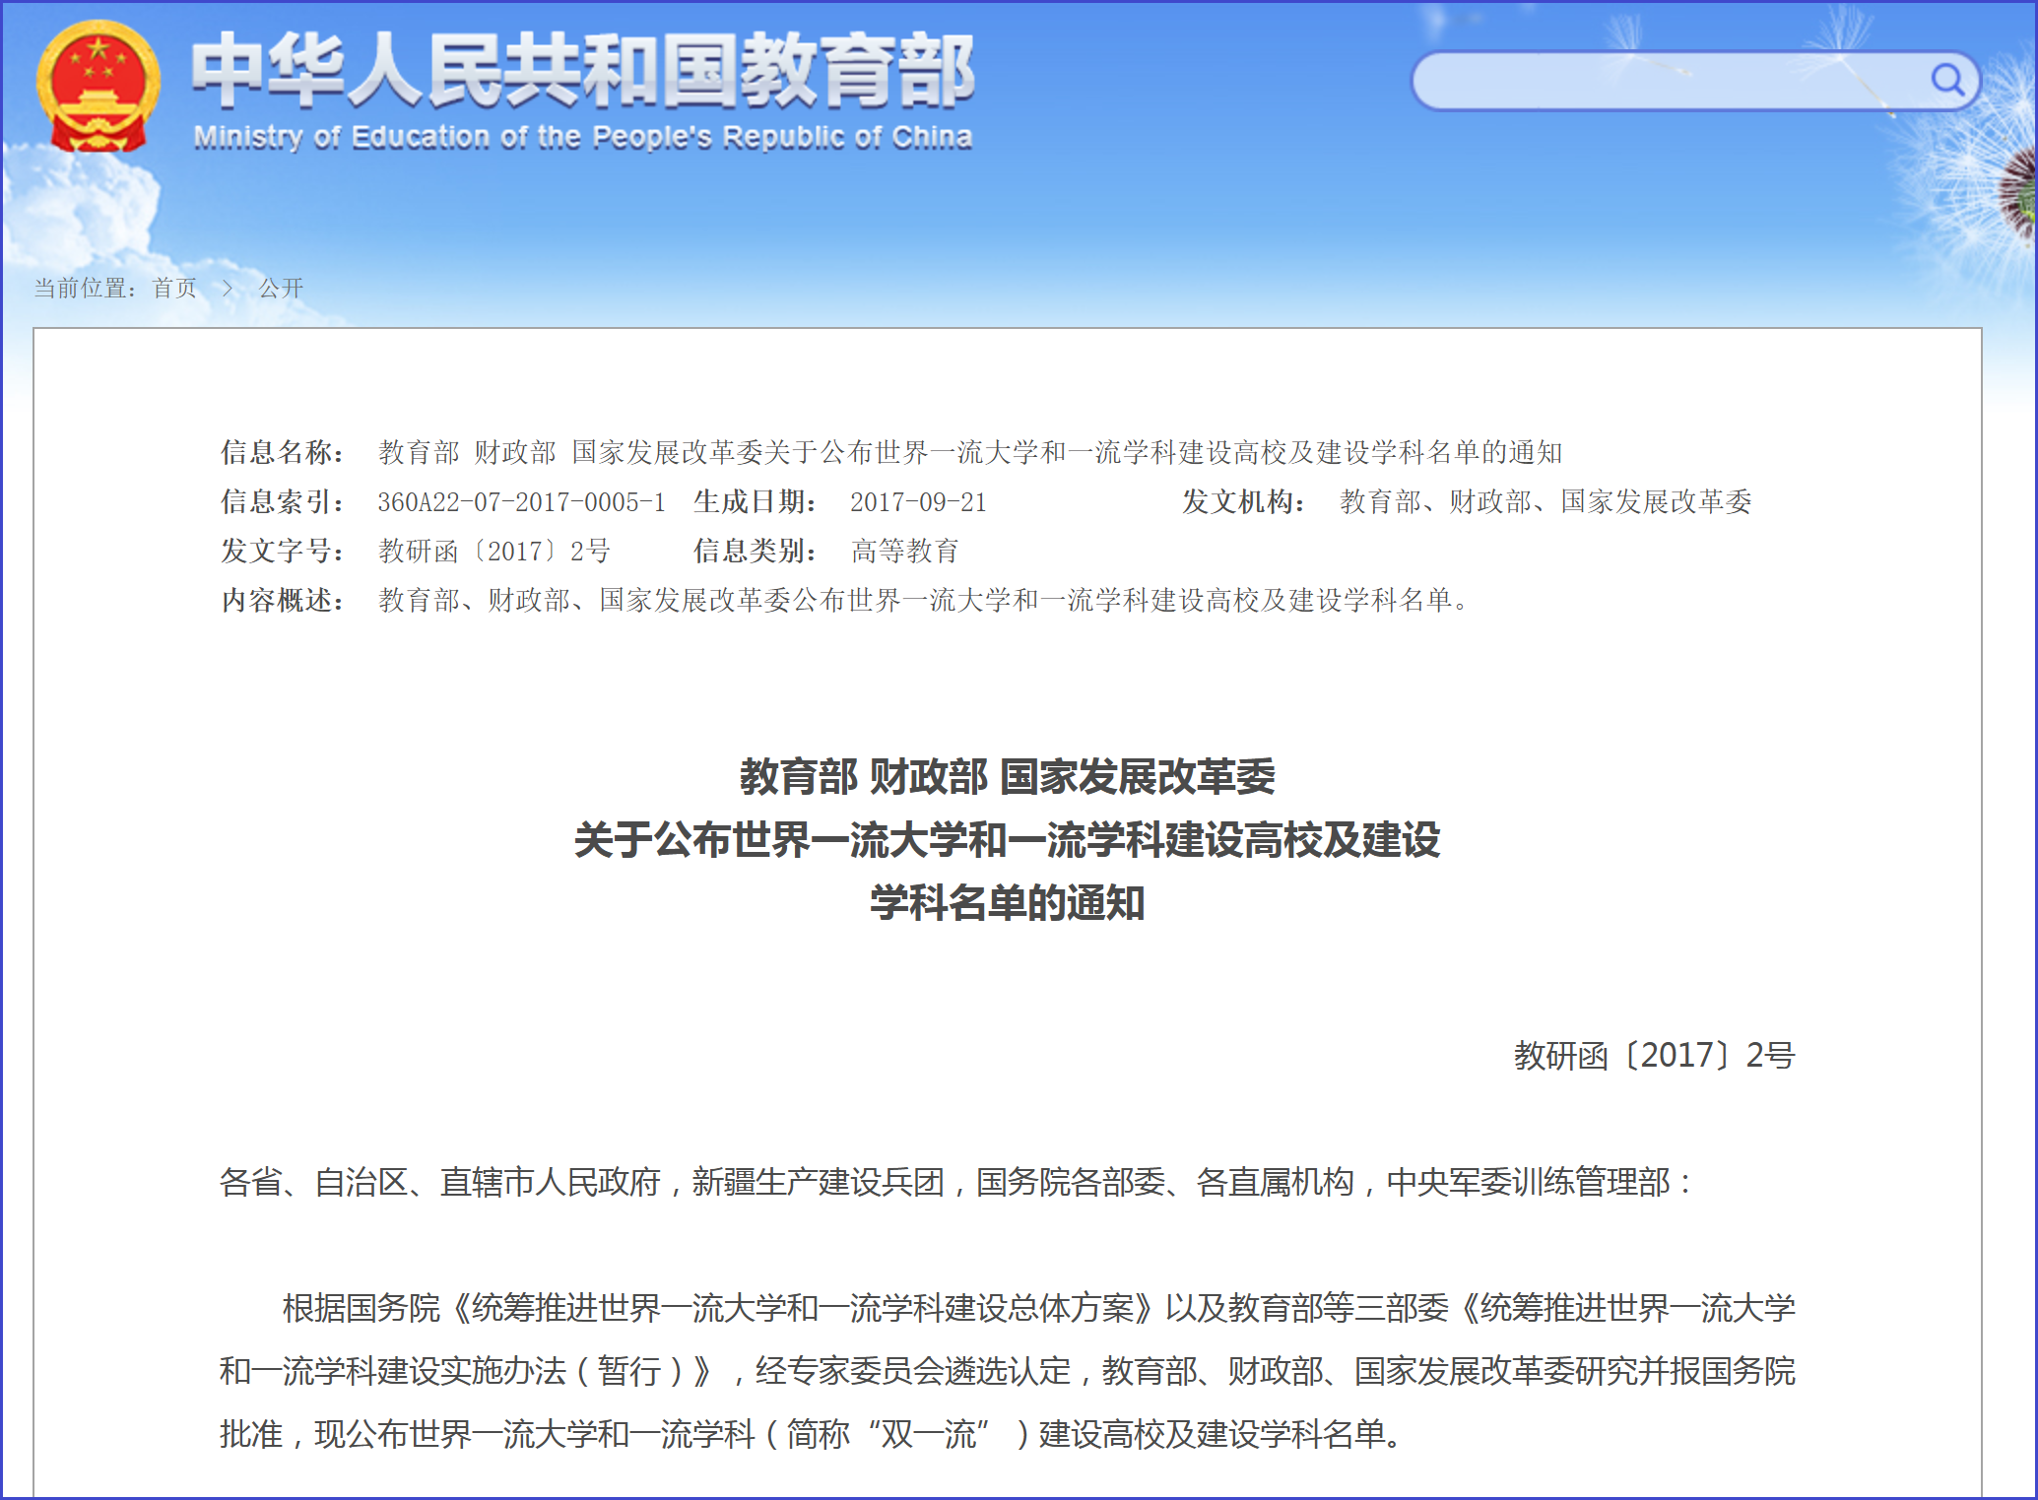The height and width of the screenshot is (1500, 2038).
Task: Click the 高等教育 information category value
Action: pos(904,552)
